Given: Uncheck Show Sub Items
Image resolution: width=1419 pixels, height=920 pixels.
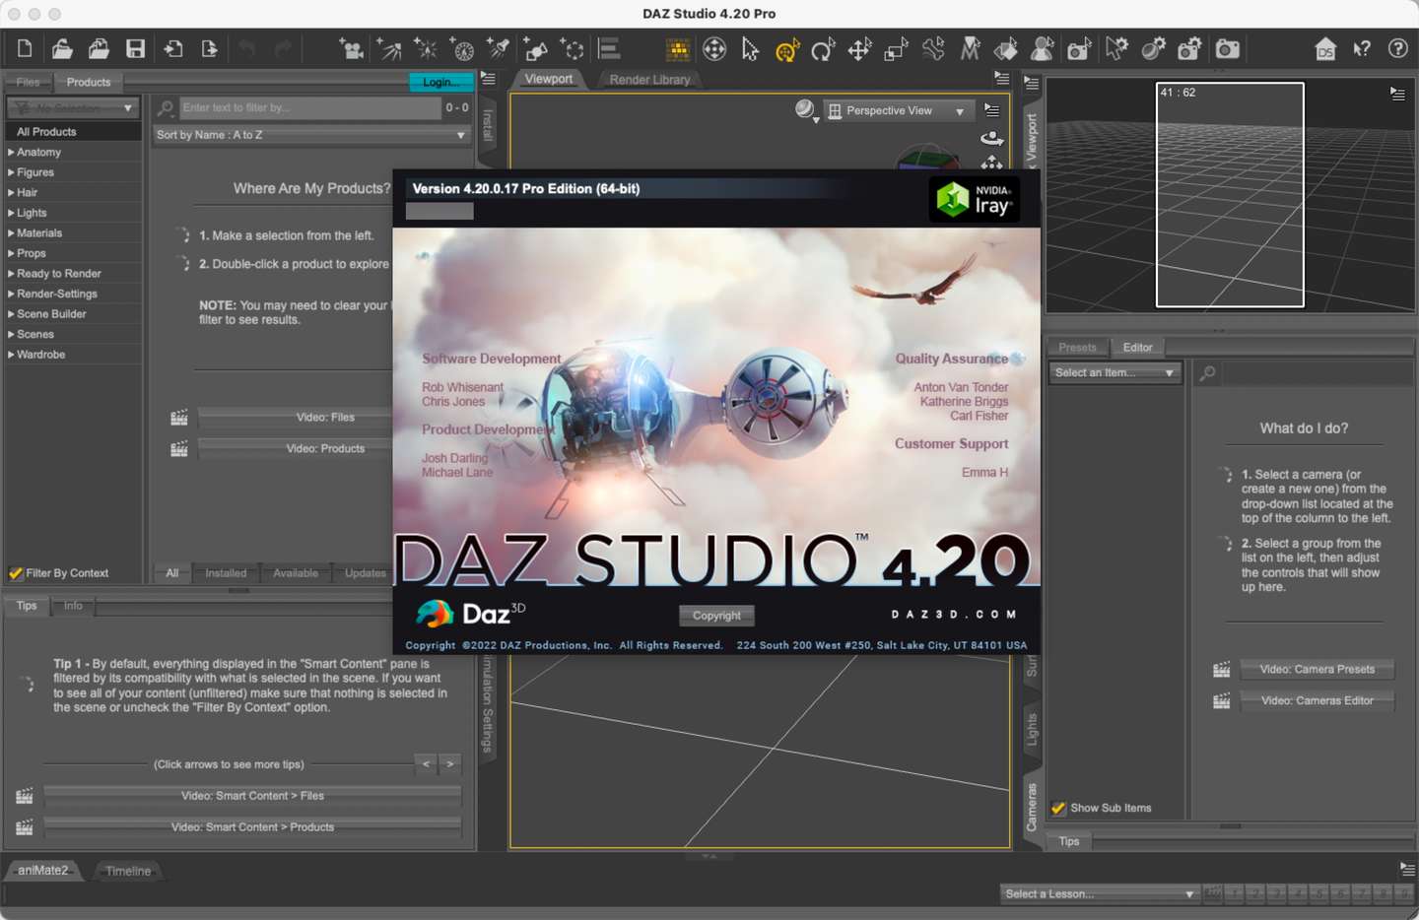Looking at the screenshot, I should 1059,809.
